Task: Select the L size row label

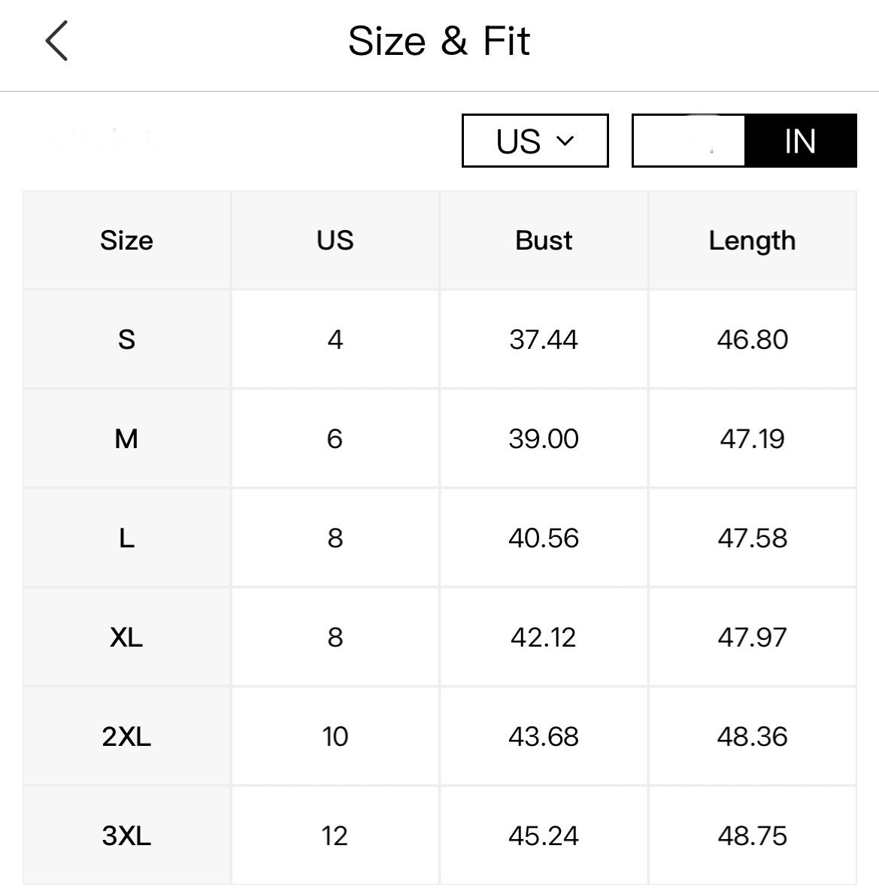Action: pyautogui.click(x=126, y=538)
